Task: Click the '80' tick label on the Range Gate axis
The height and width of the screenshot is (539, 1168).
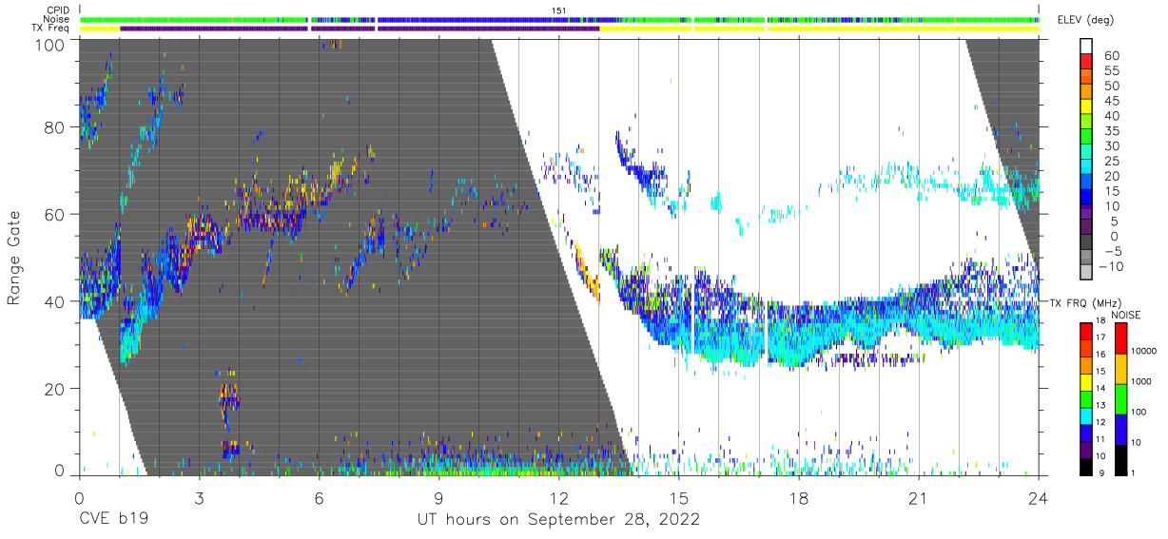Action: coord(55,127)
